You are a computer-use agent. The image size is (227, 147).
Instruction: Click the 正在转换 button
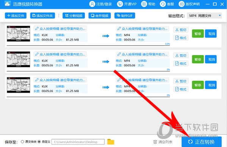tap(202, 142)
